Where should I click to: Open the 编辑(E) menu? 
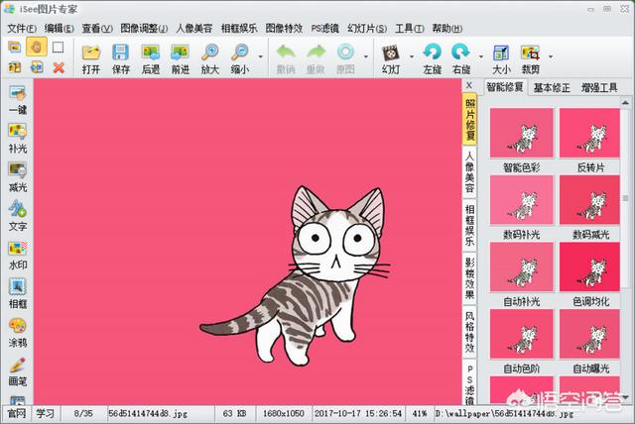(x=60, y=29)
